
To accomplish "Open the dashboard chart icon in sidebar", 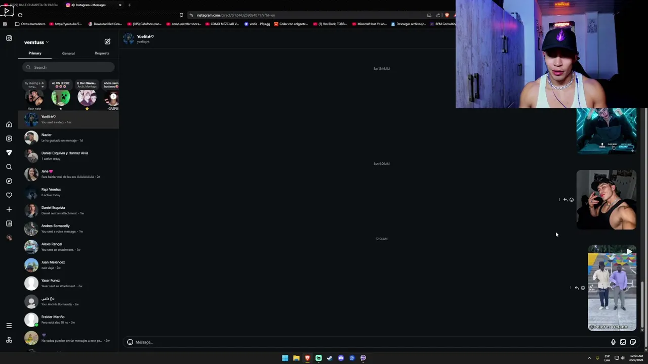I will coord(9,223).
